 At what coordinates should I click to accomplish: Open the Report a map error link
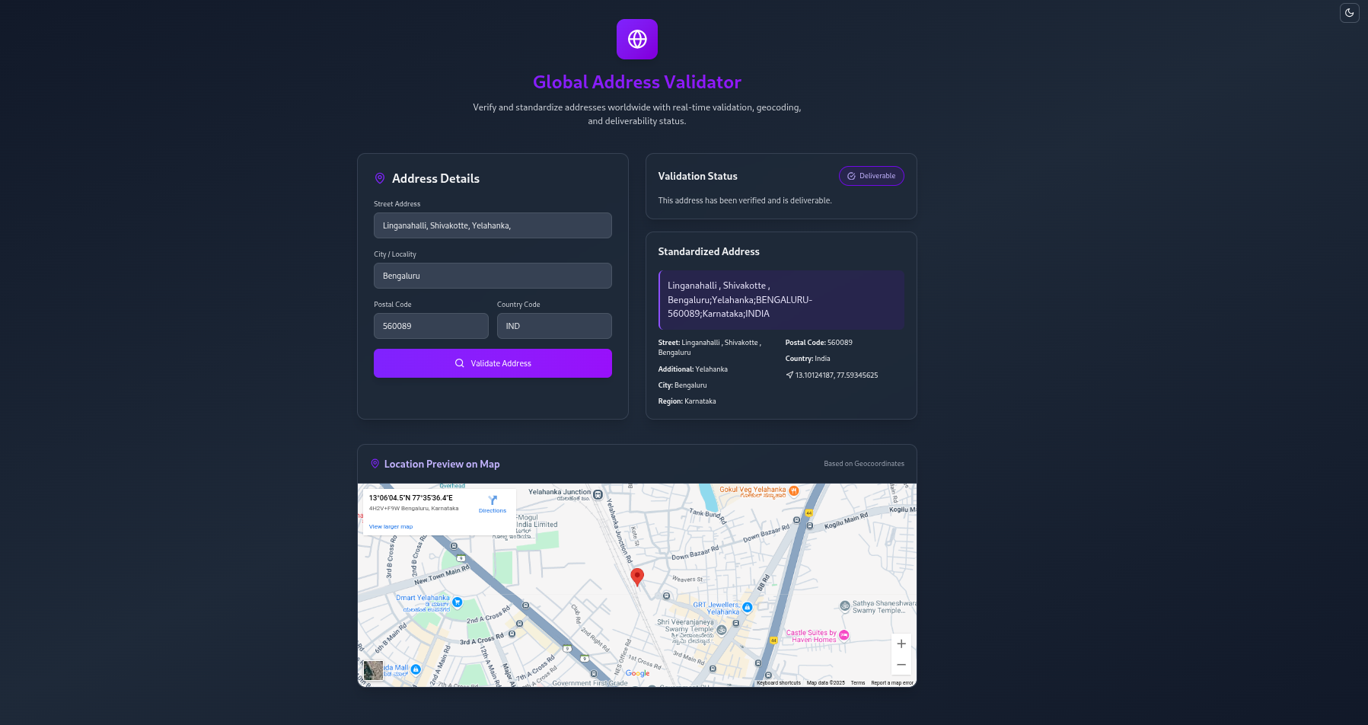[x=891, y=683]
